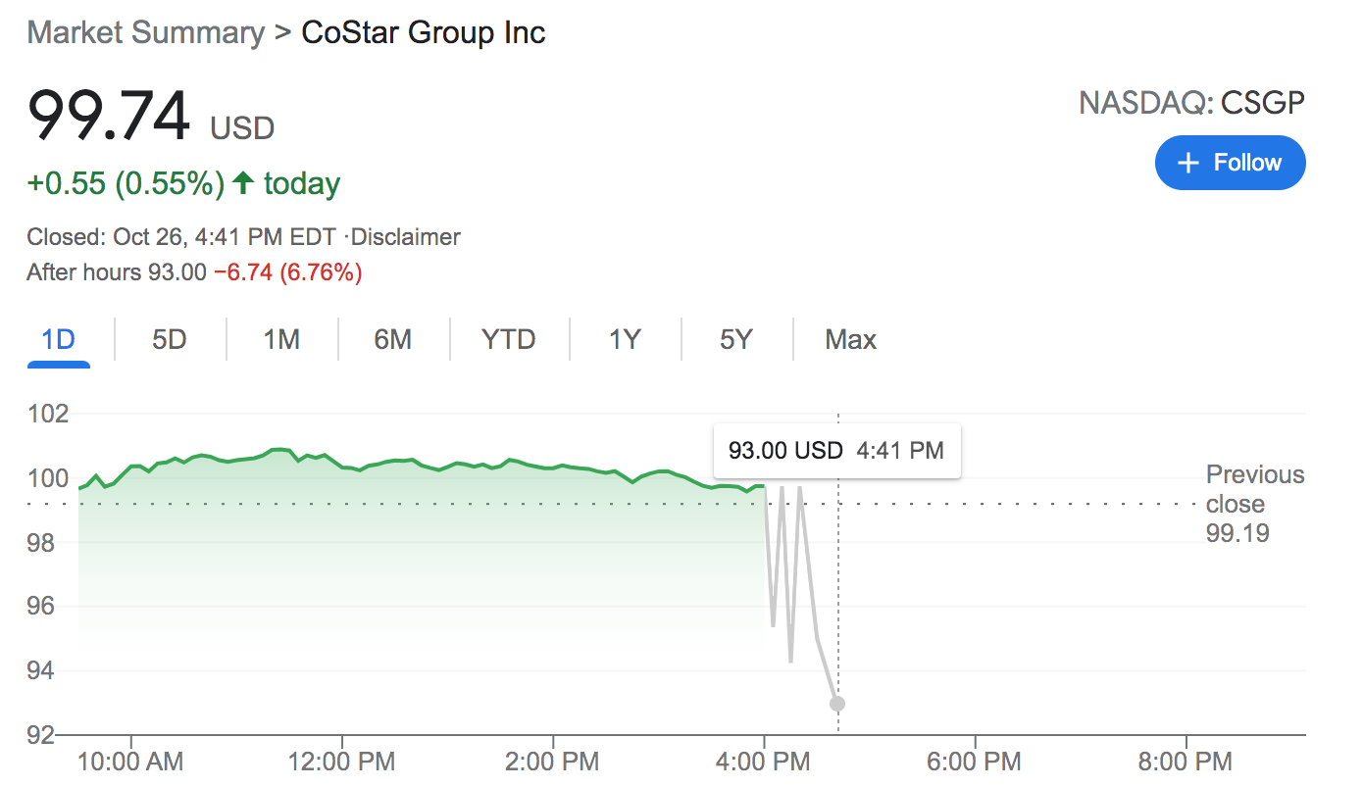The width and height of the screenshot is (1363, 788).
Task: Click the NASDAQ: CSGP ticker label
Action: [1192, 102]
